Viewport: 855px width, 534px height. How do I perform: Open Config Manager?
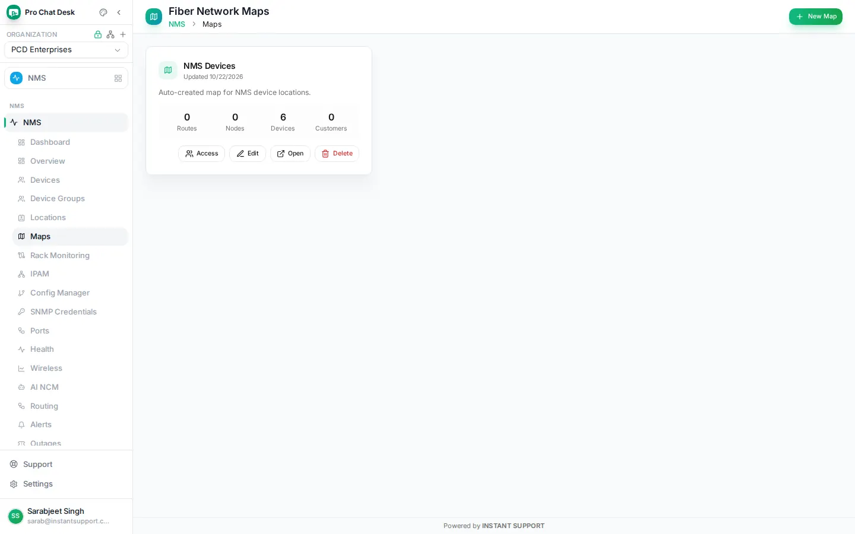[70, 293]
